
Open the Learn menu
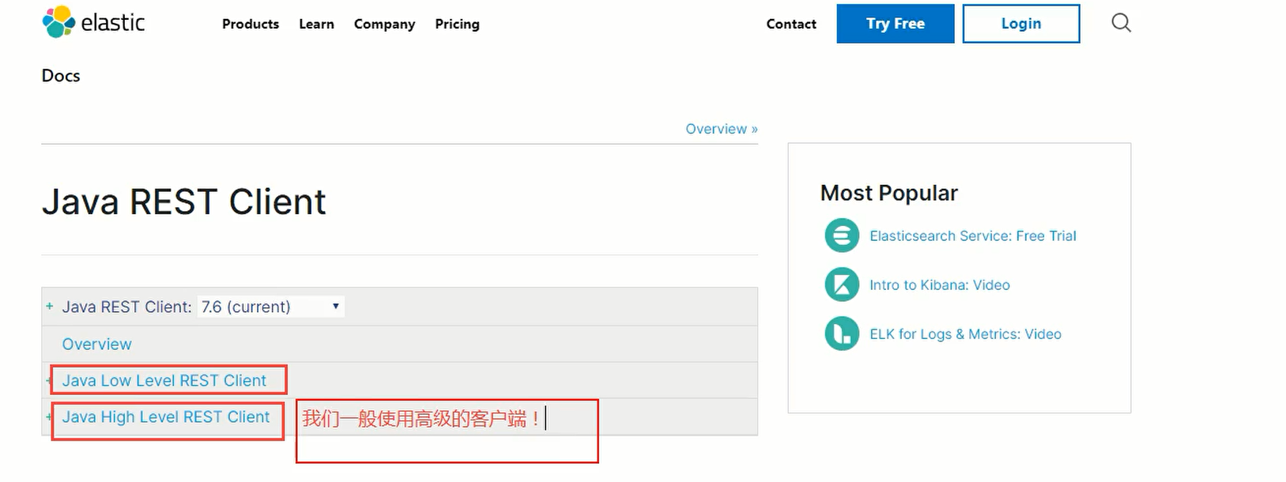pyautogui.click(x=316, y=24)
